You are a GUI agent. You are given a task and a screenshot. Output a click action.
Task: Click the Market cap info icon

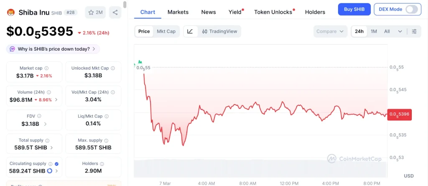tap(46, 68)
